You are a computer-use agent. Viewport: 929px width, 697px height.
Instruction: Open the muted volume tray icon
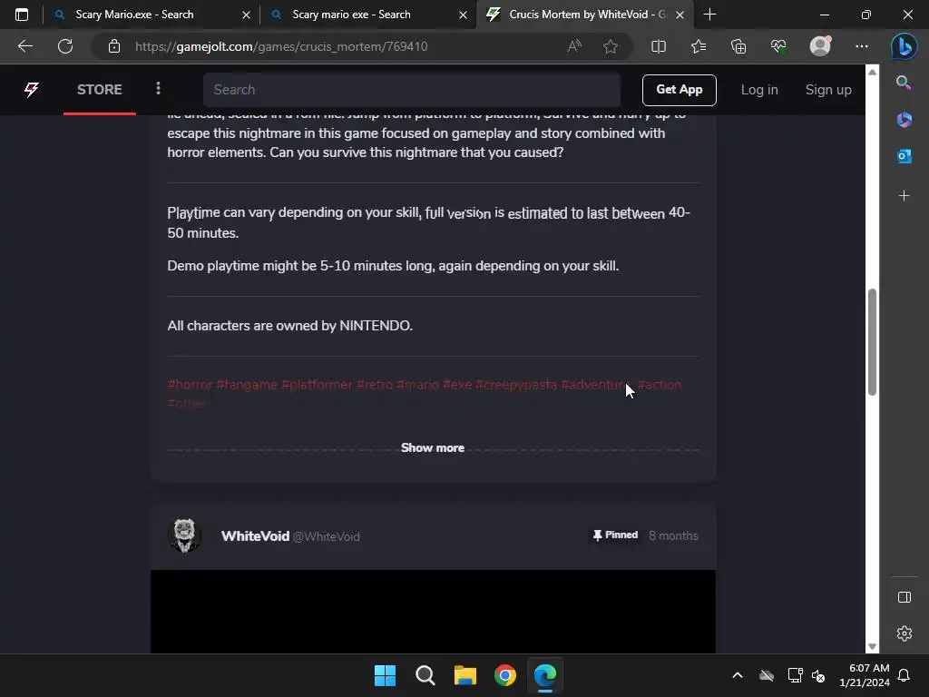[x=819, y=675]
